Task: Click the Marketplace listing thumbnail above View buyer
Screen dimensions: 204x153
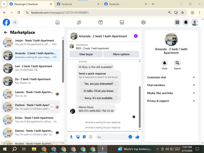Action: (72, 46)
